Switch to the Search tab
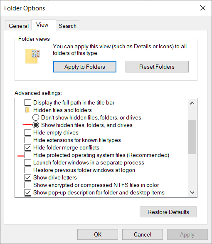 click(x=68, y=26)
